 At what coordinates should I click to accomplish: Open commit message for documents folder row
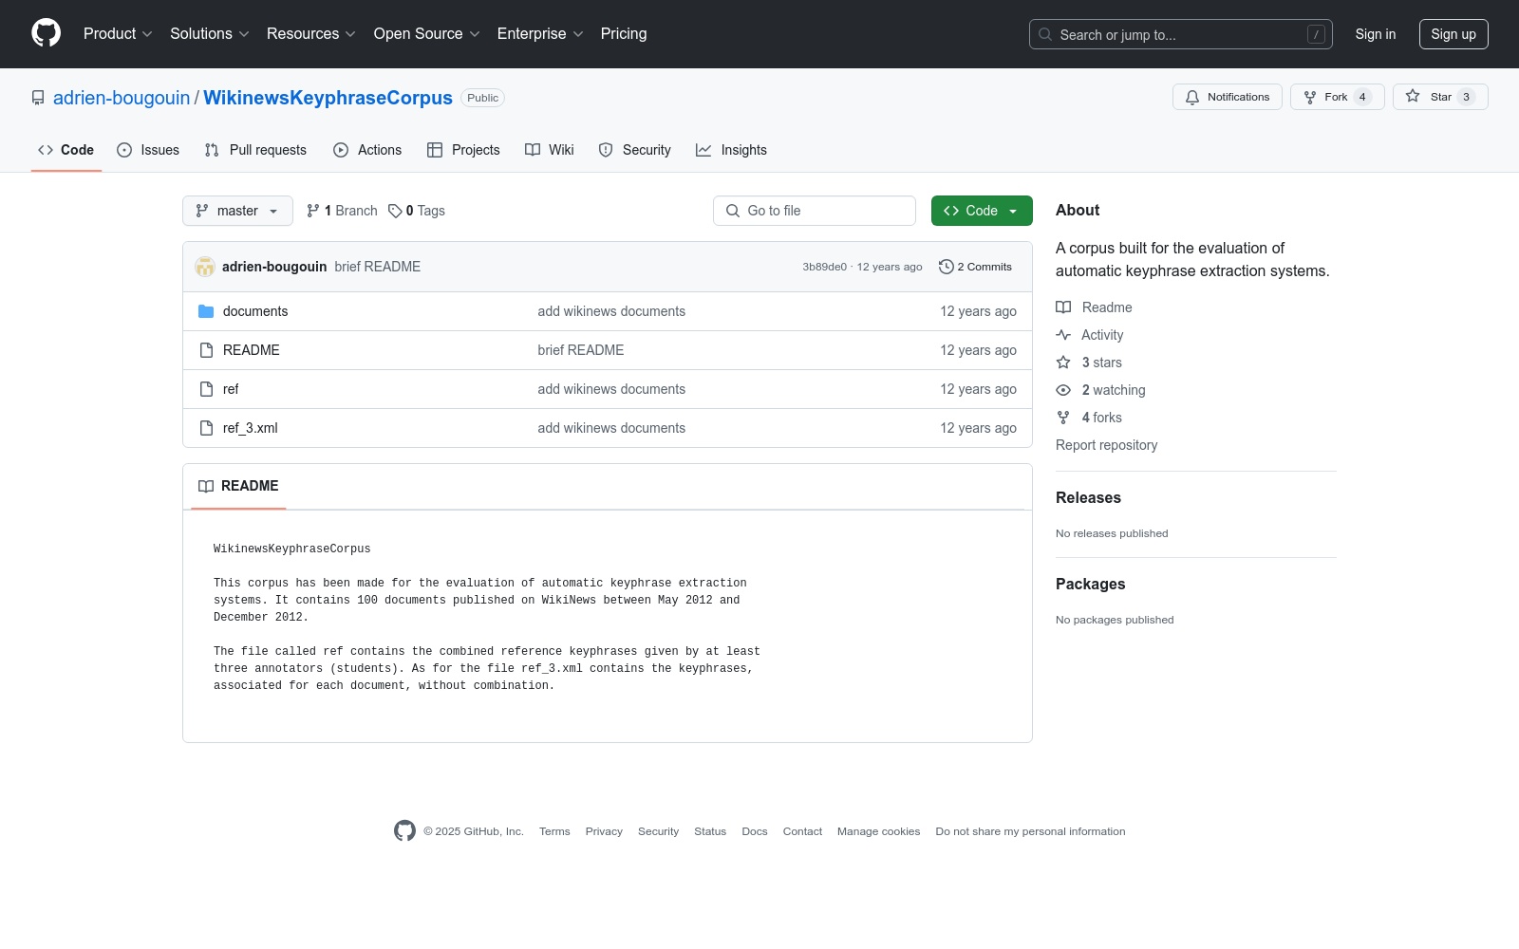(611, 311)
